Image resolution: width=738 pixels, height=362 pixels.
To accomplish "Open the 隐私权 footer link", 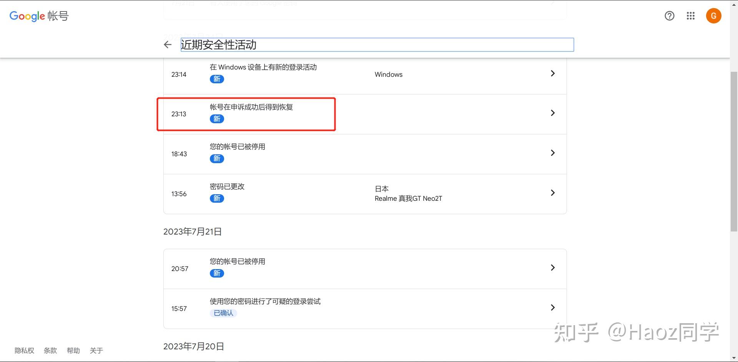I will point(24,350).
